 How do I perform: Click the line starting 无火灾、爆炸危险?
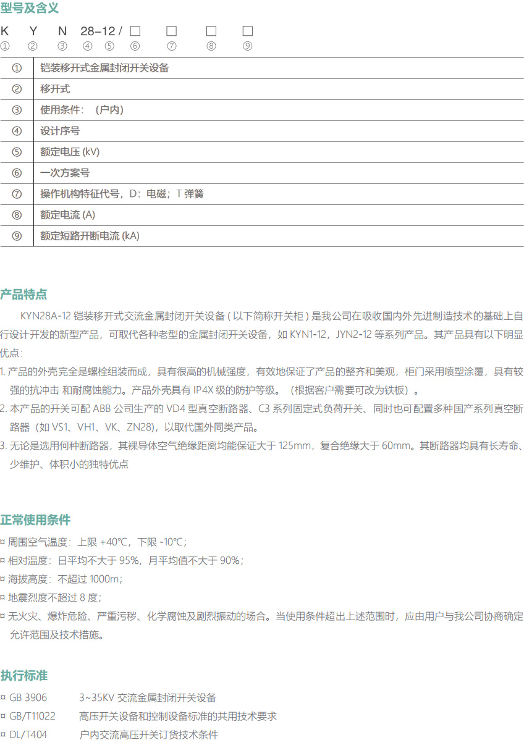point(262,616)
